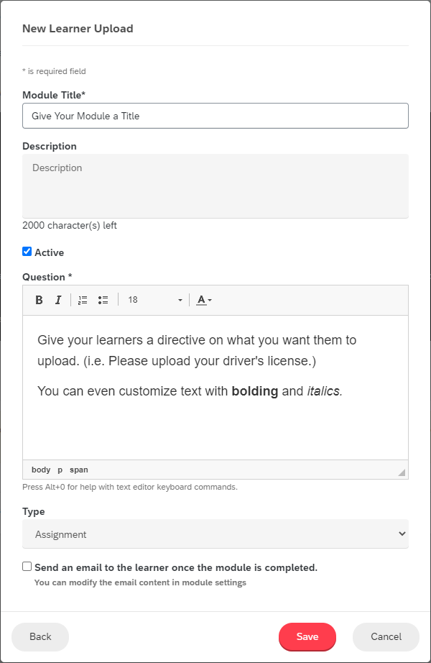This screenshot has width=431, height=663.
Task: Select the span element path tag
Action: pos(79,470)
